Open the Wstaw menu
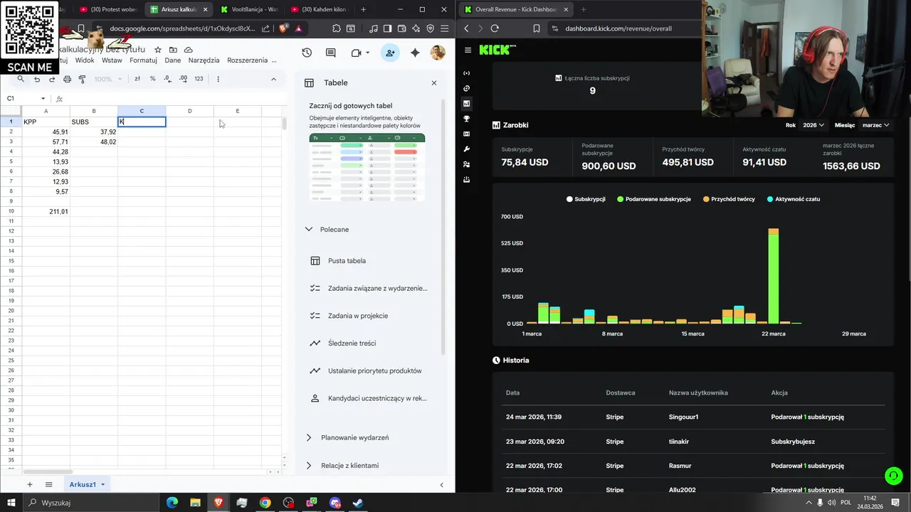The width and height of the screenshot is (911, 512). click(112, 60)
